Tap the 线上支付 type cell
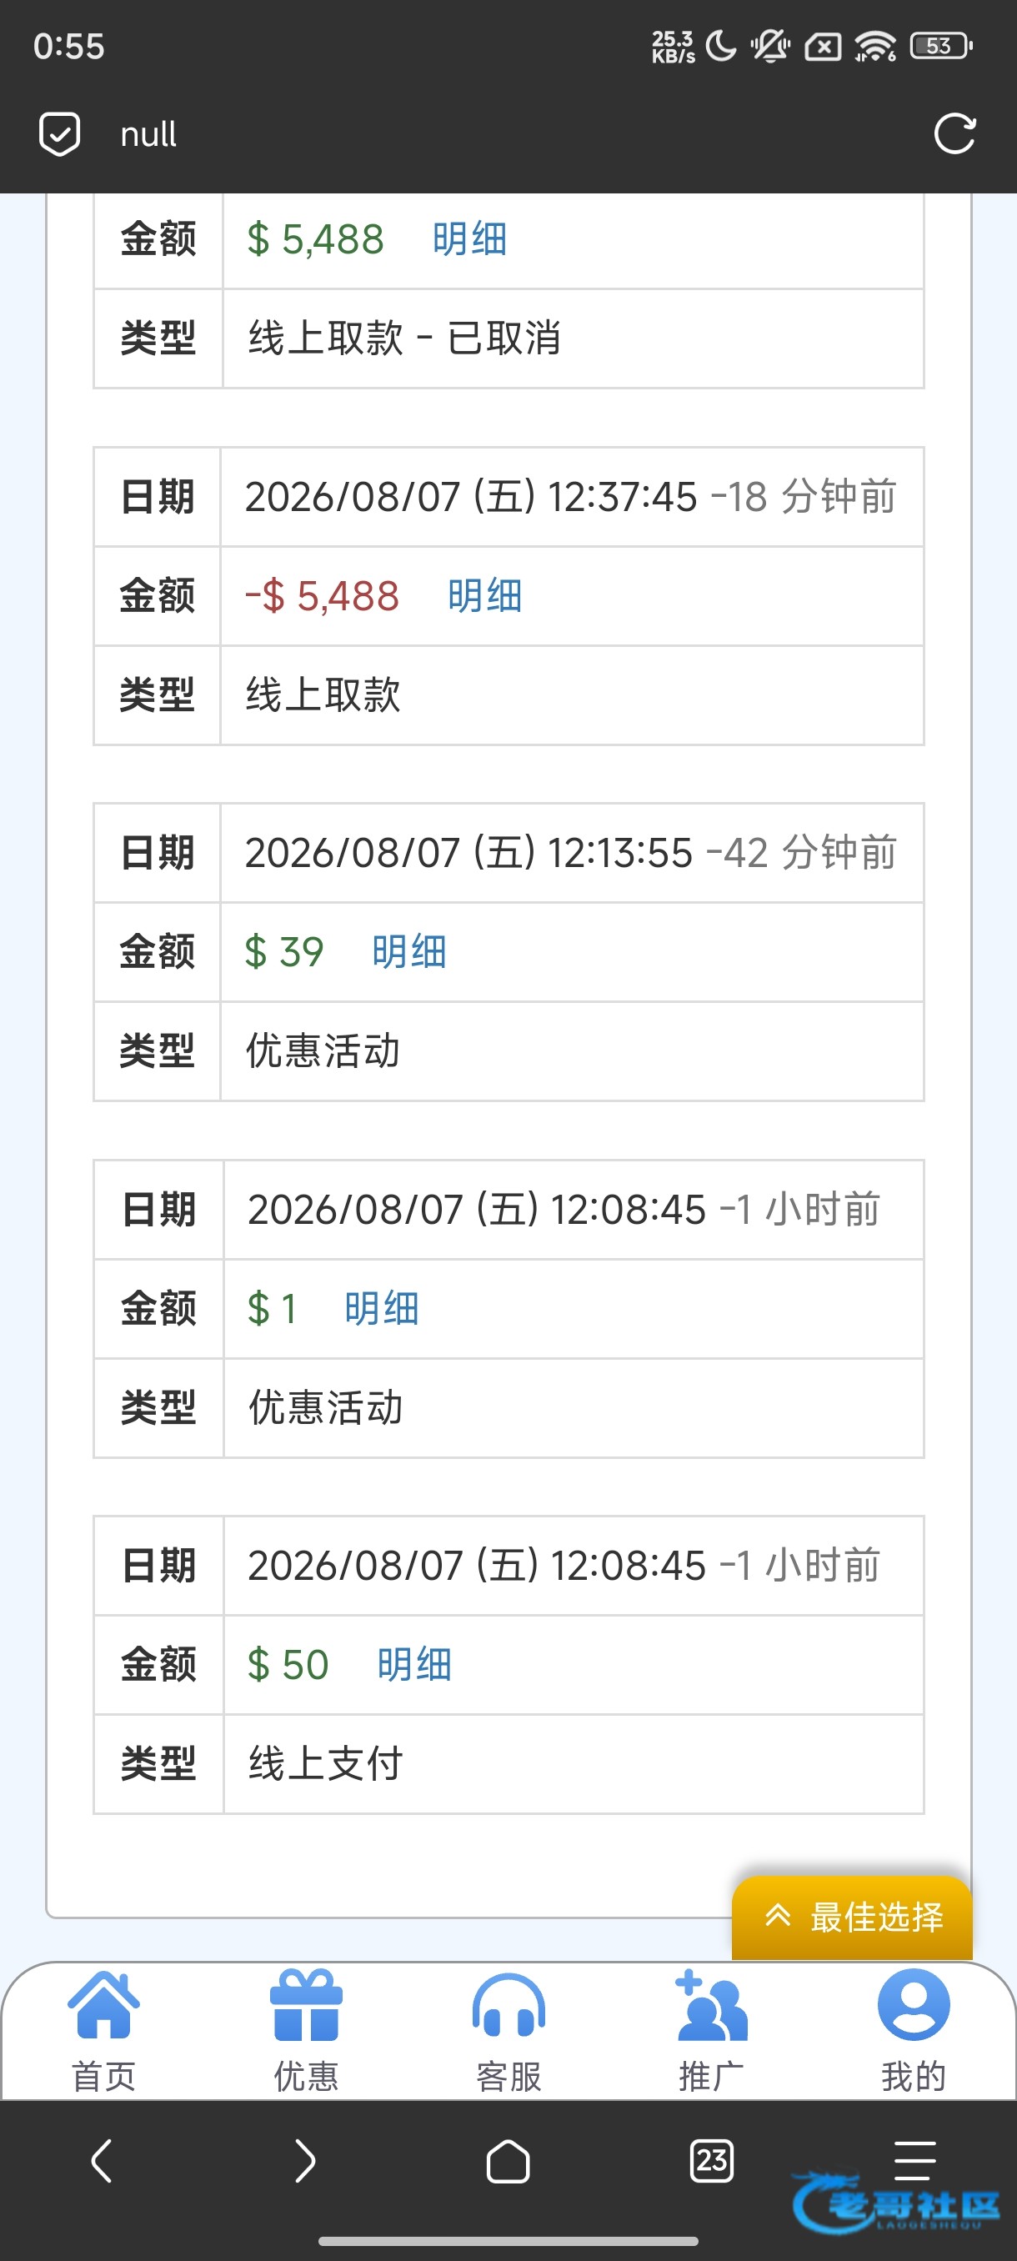The width and height of the screenshot is (1017, 2261). 574,1763
